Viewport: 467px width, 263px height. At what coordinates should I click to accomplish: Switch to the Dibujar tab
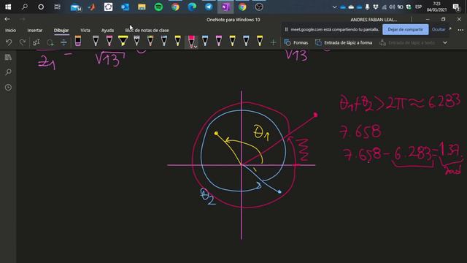click(x=61, y=30)
